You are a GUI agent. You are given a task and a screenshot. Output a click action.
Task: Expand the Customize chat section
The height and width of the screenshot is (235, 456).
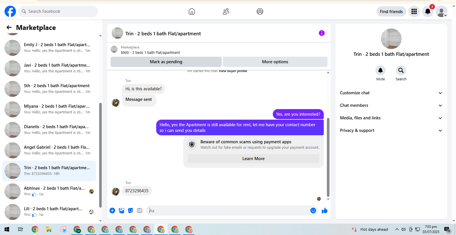391,93
